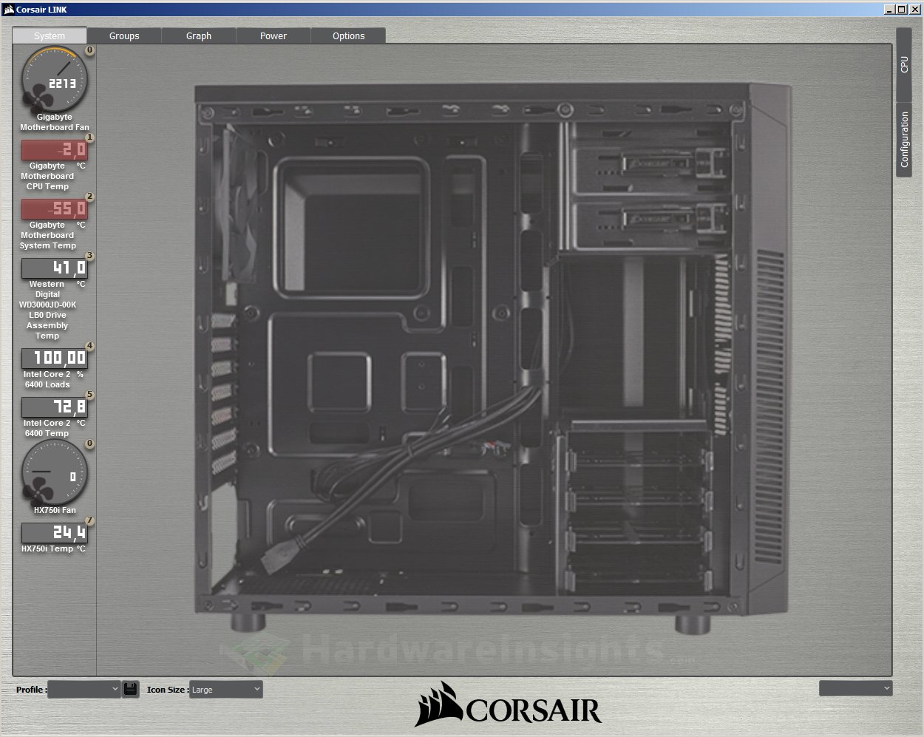Save profile using the floppy disk icon
The image size is (924, 737).
click(131, 689)
